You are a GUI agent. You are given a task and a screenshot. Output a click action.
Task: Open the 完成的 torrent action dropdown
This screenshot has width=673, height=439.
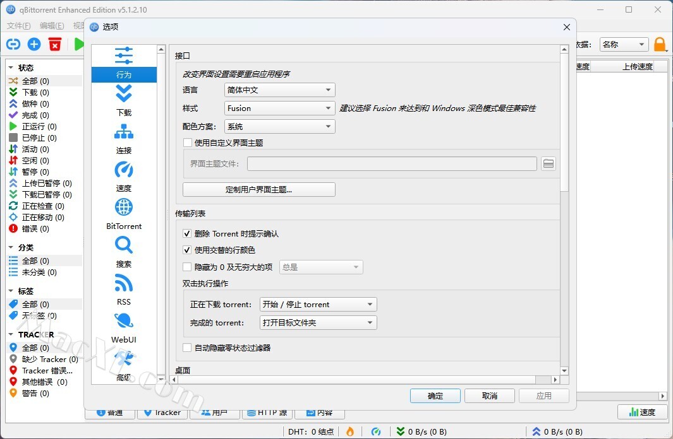pyautogui.click(x=318, y=323)
